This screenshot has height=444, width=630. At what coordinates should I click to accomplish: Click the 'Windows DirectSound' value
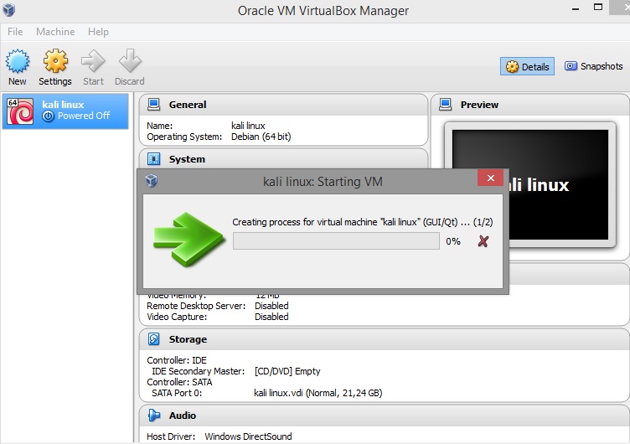(x=248, y=436)
